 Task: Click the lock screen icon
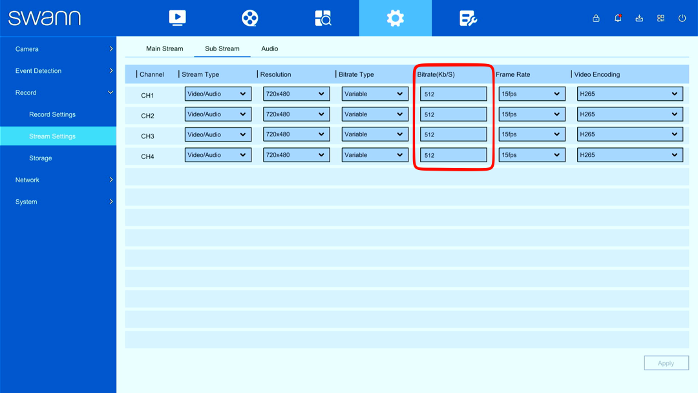pyautogui.click(x=596, y=18)
